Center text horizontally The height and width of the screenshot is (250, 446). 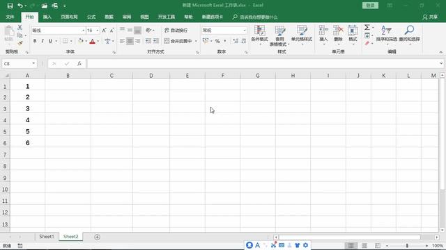pos(130,41)
